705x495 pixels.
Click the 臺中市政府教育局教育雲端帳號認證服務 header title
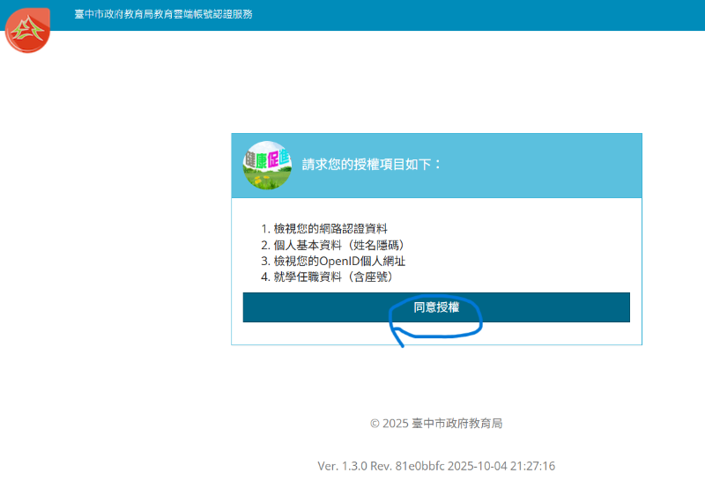click(163, 14)
